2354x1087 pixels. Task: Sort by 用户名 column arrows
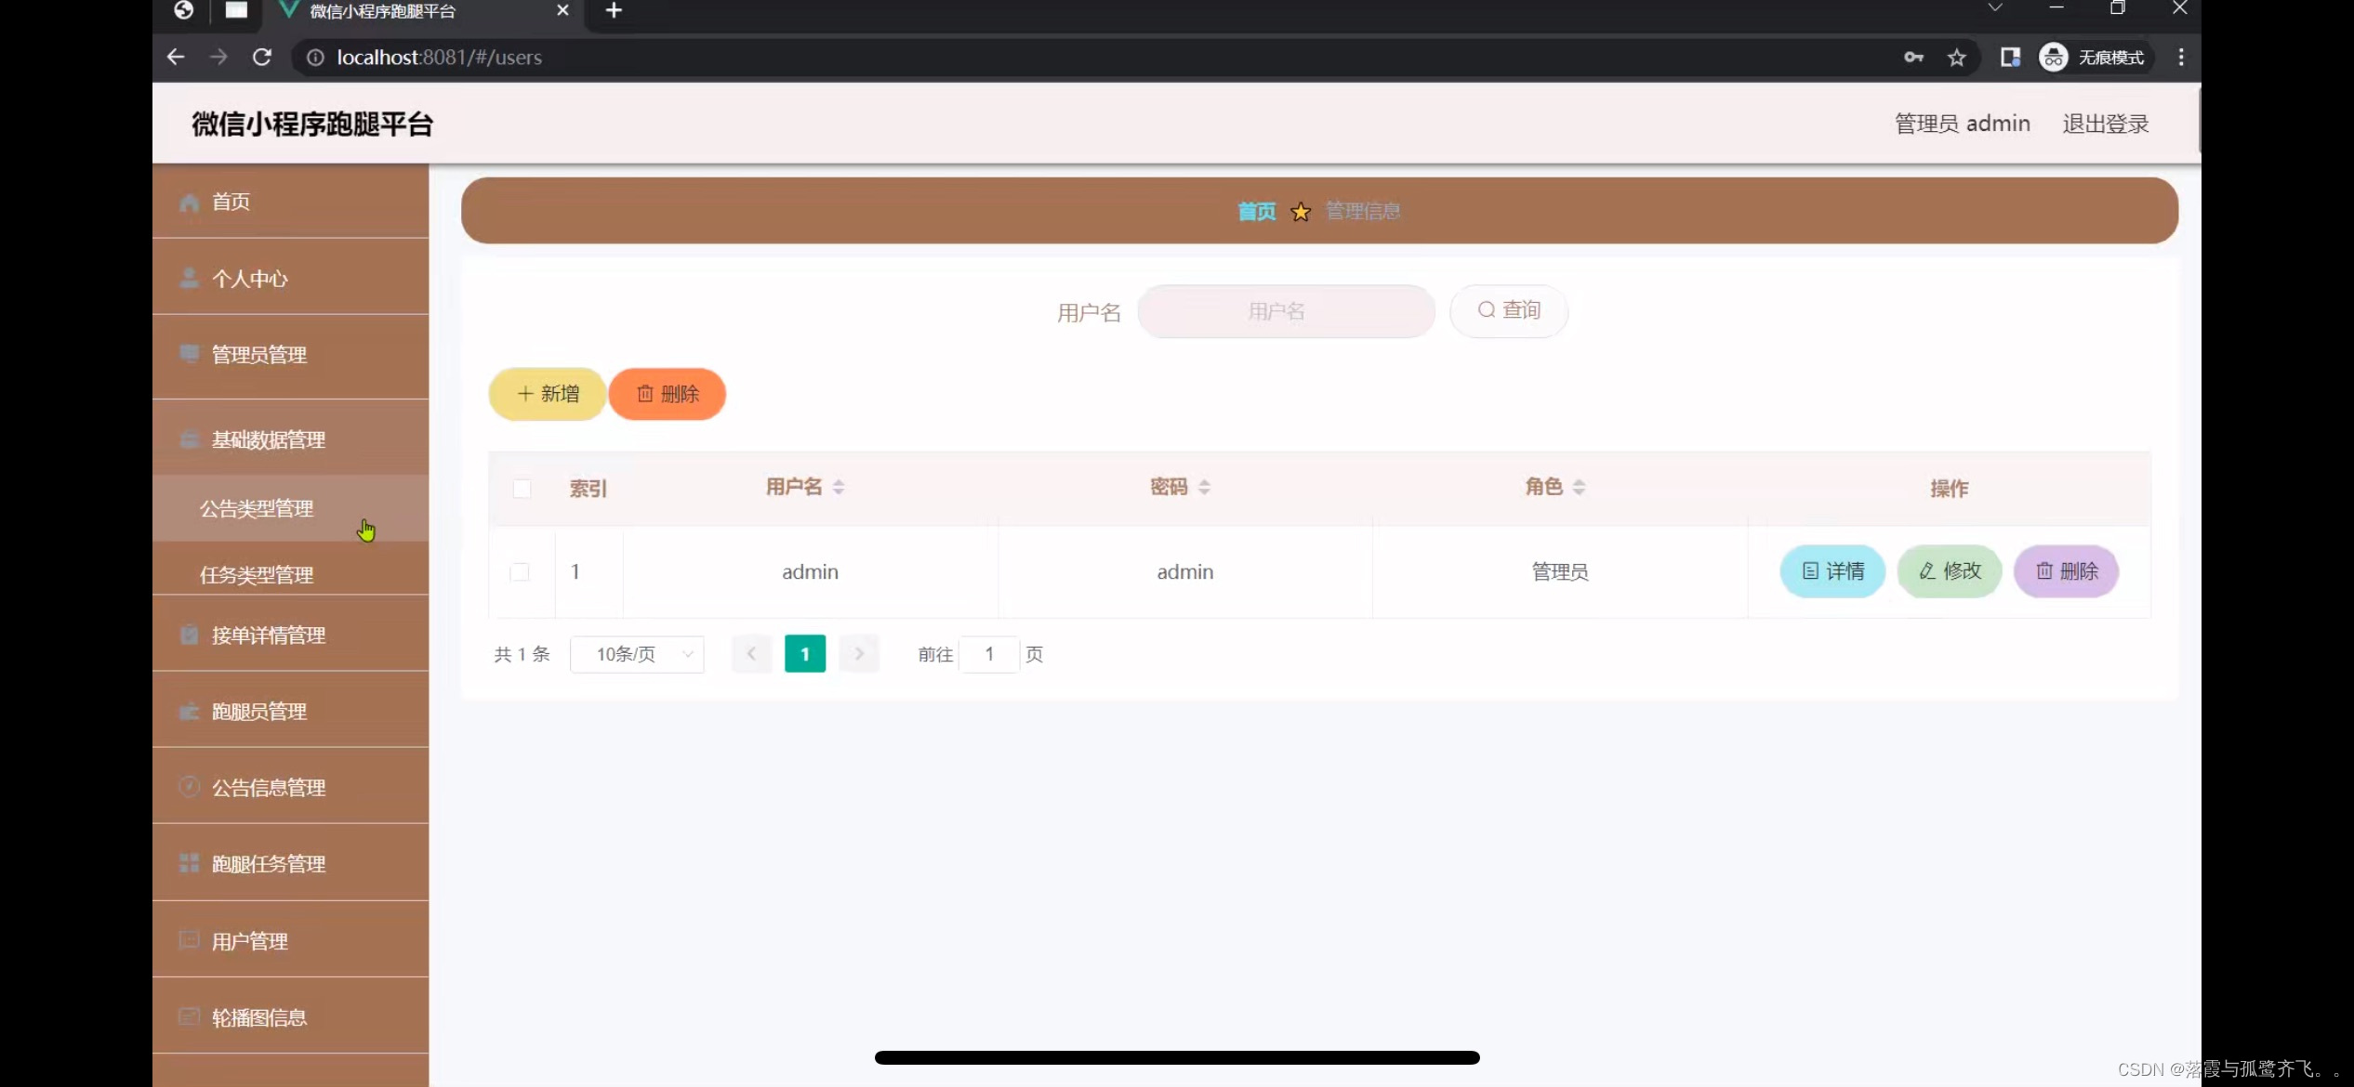coord(839,488)
